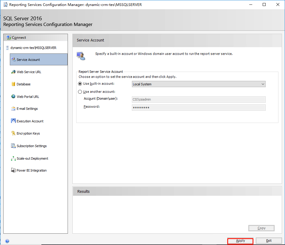Screen dimensions: 285x245
Task: Click the Connect button
Action: pos(35,38)
